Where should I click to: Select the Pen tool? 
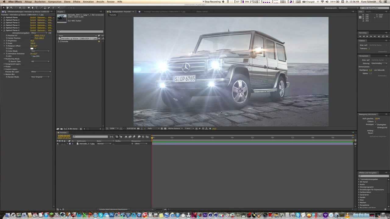point(33,8)
